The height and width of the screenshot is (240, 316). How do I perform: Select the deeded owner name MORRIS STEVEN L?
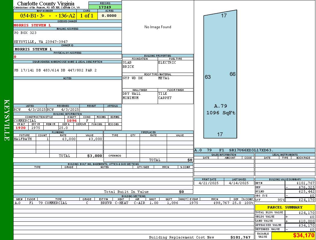(x=32, y=25)
